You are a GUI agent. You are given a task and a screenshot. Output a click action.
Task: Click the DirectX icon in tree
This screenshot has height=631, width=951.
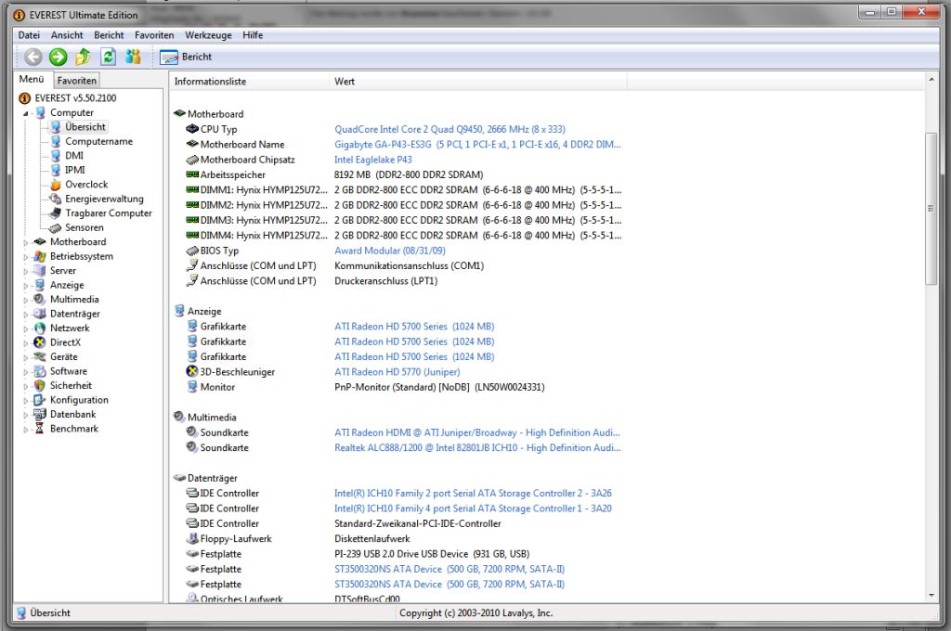tap(40, 342)
